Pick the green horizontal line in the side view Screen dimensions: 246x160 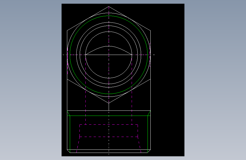pyautogui.click(x=109, y=116)
